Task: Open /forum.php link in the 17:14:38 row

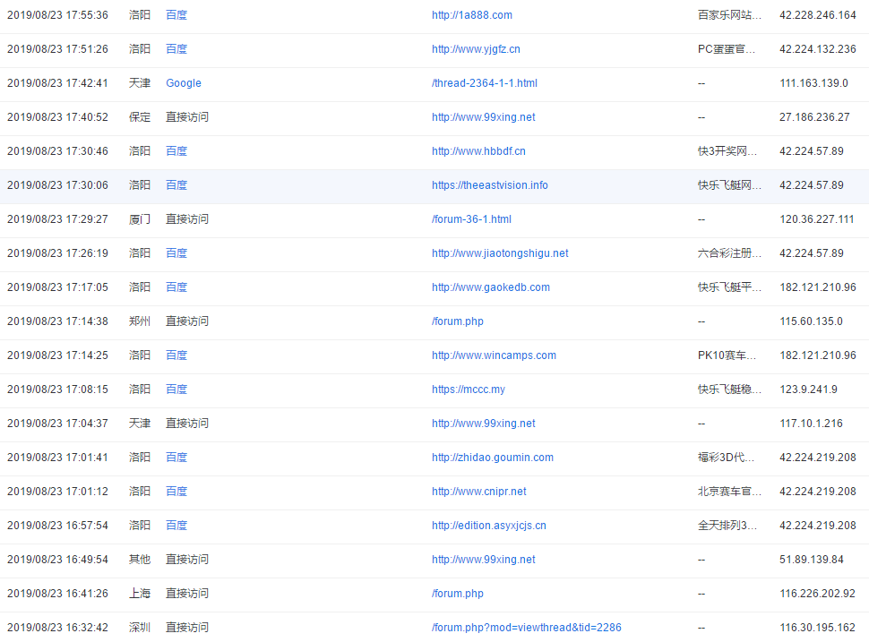Action: (457, 321)
